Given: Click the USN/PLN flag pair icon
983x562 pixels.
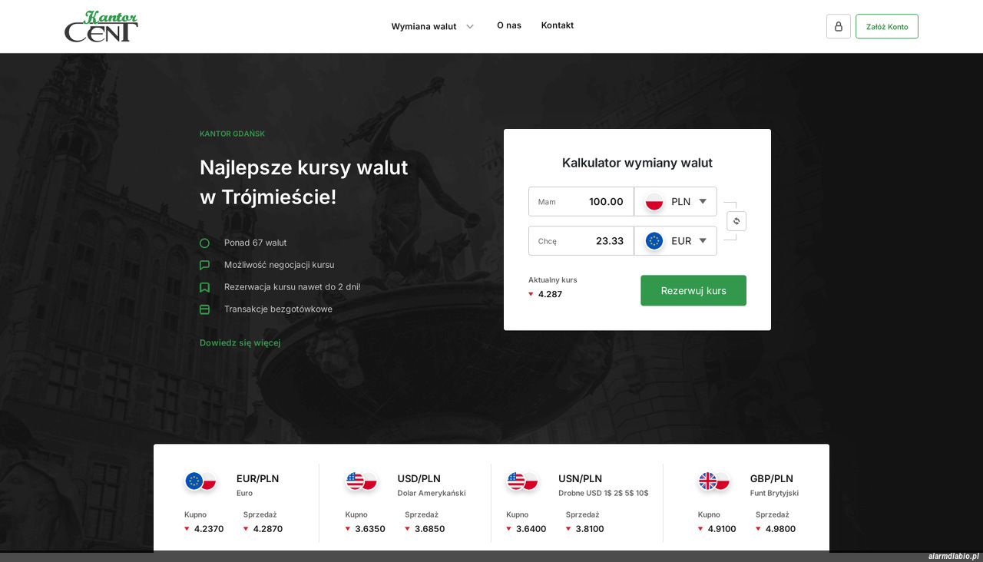Looking at the screenshot, I should click(x=523, y=481).
